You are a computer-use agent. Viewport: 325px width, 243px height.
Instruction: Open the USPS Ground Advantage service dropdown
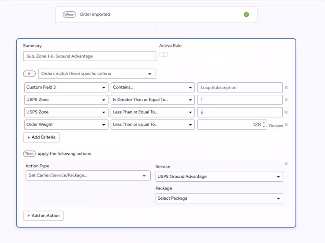pyautogui.click(x=219, y=177)
